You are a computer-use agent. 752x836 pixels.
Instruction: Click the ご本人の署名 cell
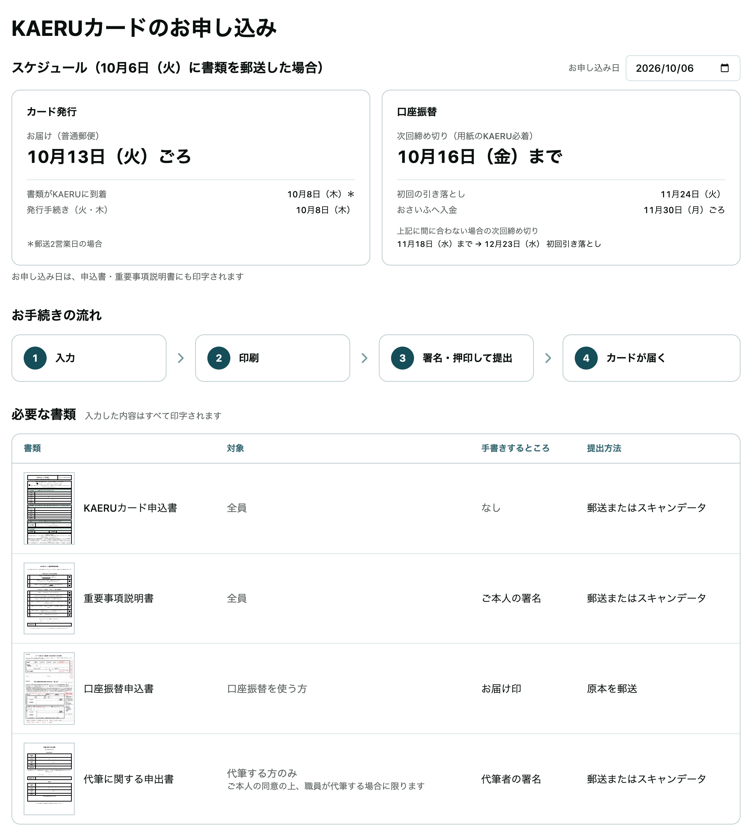[x=511, y=598]
